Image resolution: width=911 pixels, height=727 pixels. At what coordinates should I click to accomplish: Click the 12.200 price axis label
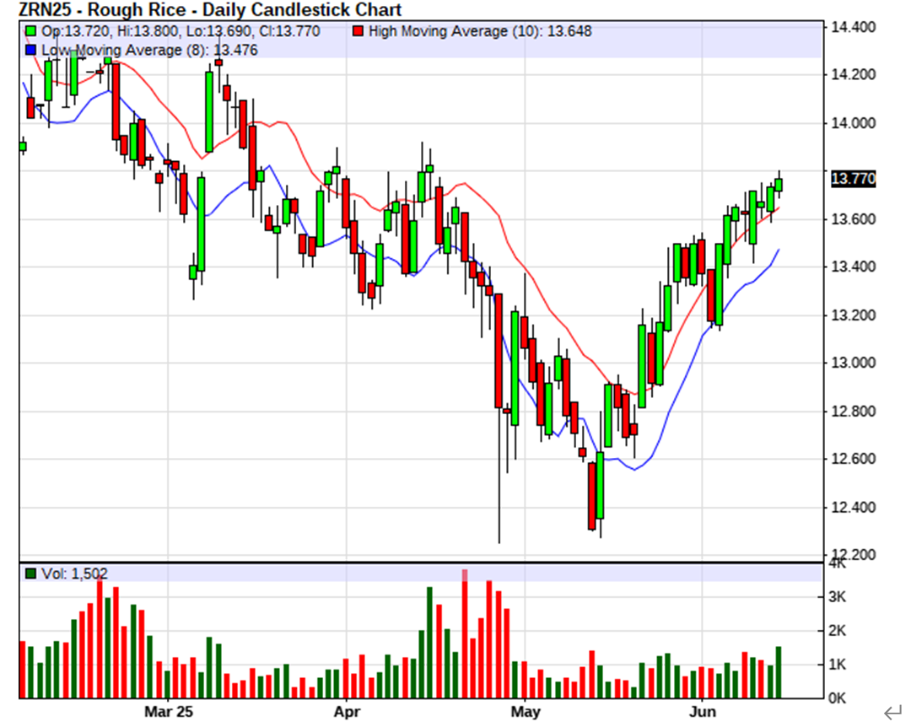tap(852, 555)
